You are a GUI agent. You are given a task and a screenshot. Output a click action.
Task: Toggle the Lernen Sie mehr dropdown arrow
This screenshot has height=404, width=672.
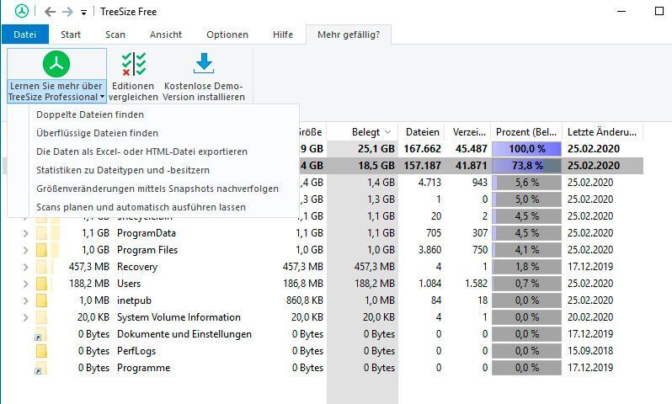103,97
